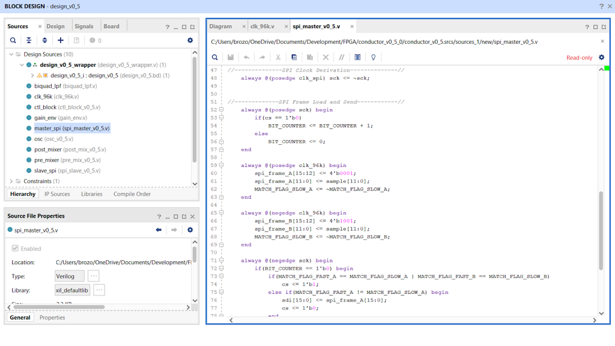This screenshot has width=615, height=346.
Task: Click the Add Sources plus icon
Action: (60, 40)
